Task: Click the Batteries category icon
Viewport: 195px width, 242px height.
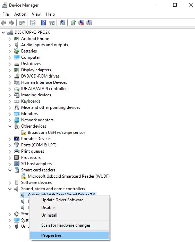Action: 16,51
